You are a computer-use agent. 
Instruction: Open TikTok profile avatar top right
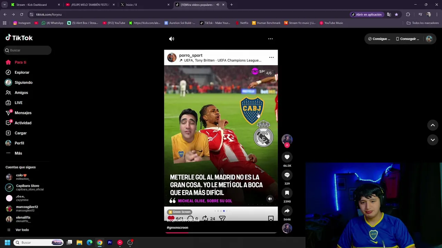429,39
